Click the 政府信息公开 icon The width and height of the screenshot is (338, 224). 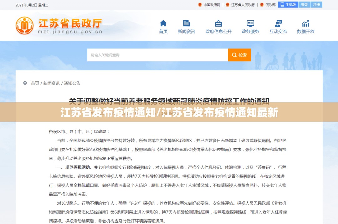218,23
